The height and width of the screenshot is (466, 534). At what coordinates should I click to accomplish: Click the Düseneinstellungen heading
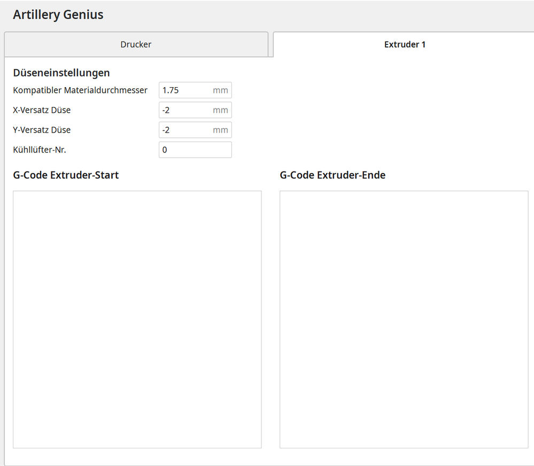[x=61, y=73]
